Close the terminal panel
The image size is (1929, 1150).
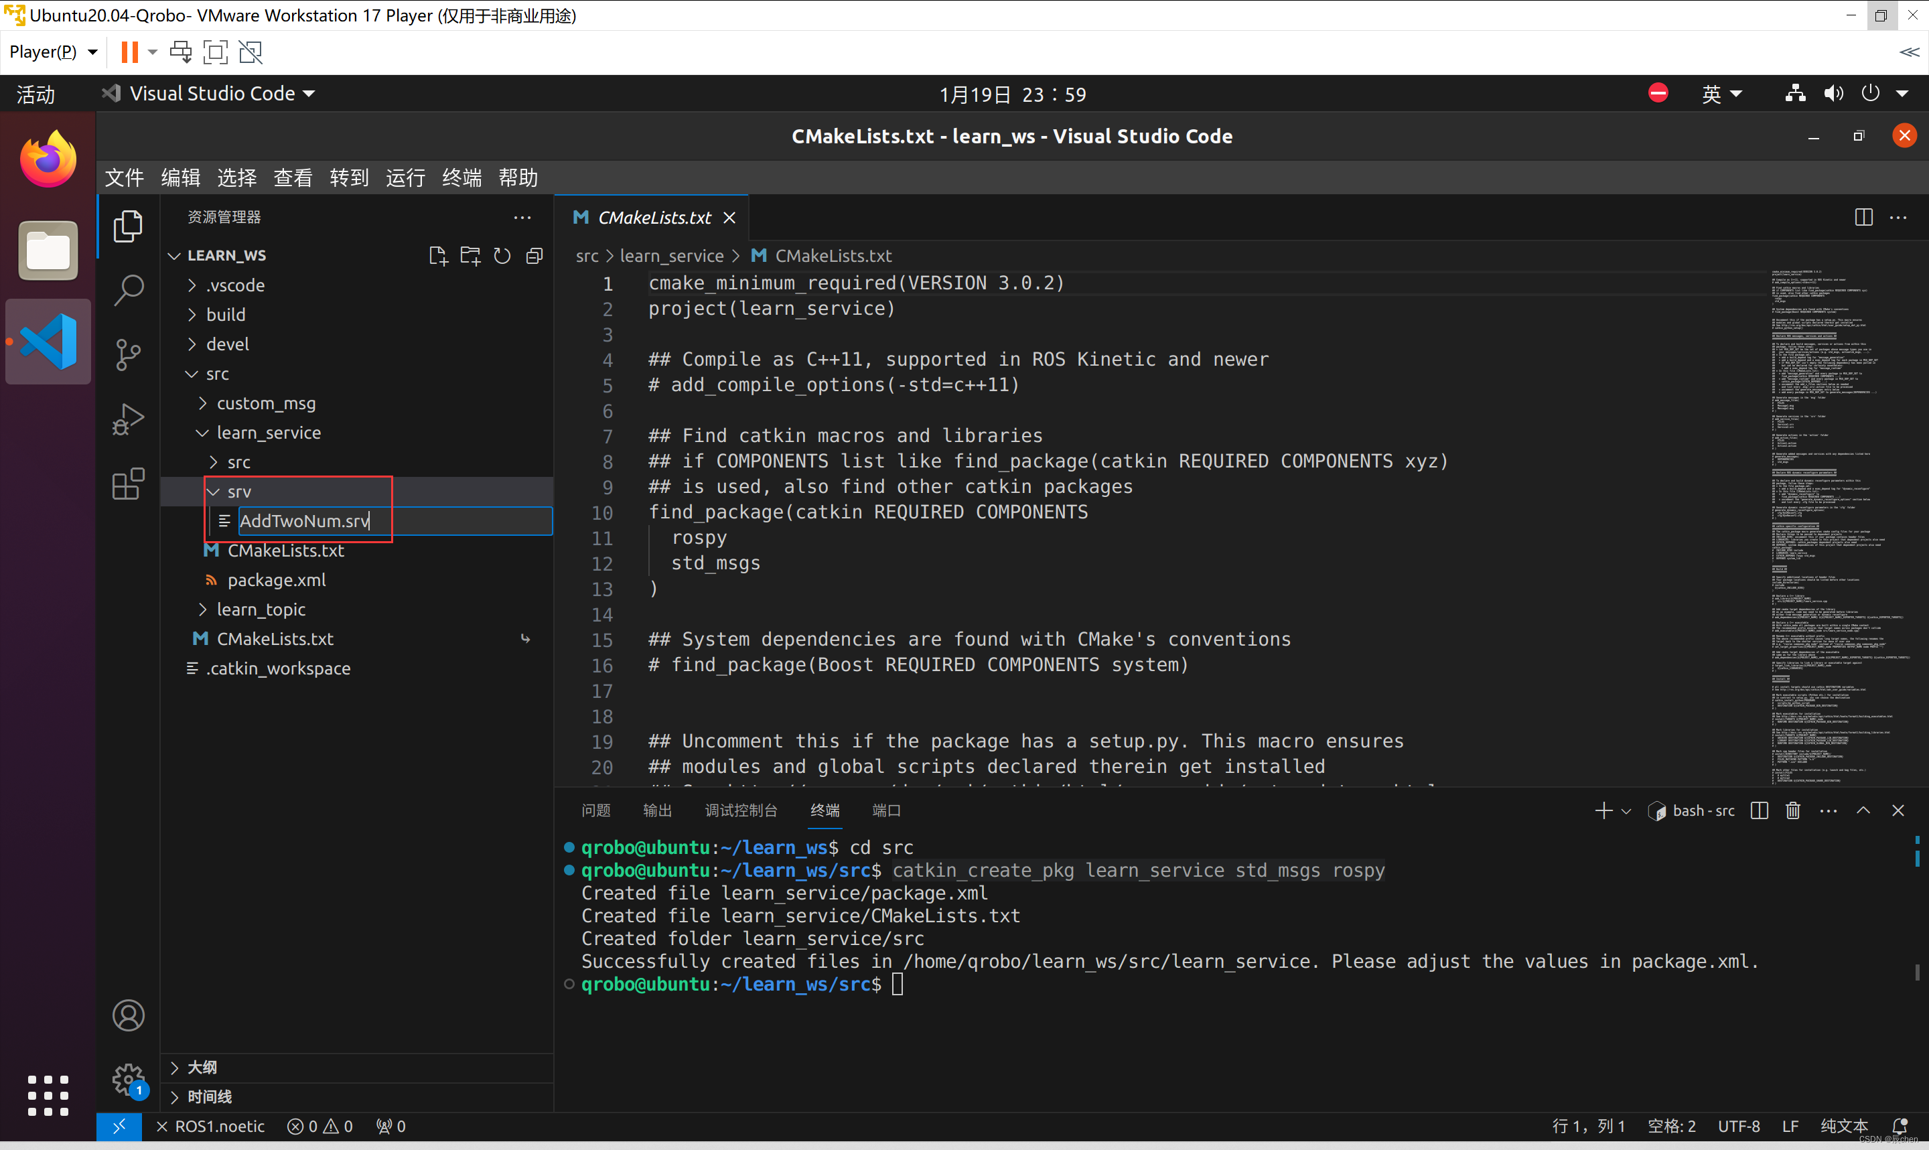pos(1898,810)
